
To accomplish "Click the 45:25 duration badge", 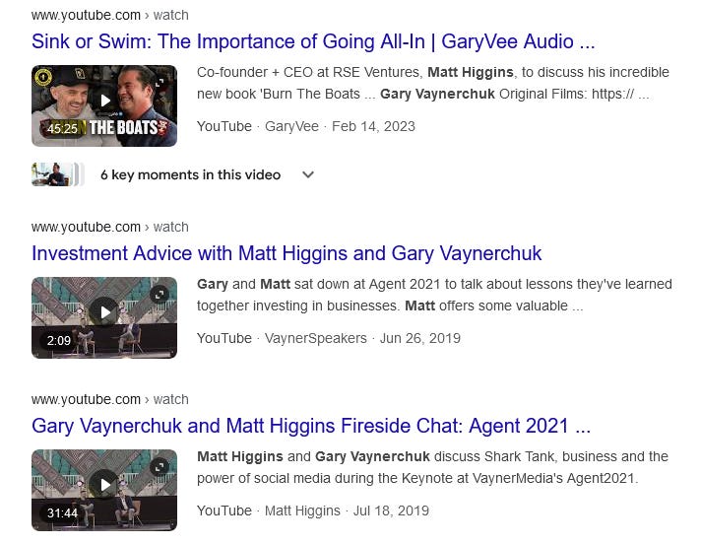I will [x=63, y=128].
